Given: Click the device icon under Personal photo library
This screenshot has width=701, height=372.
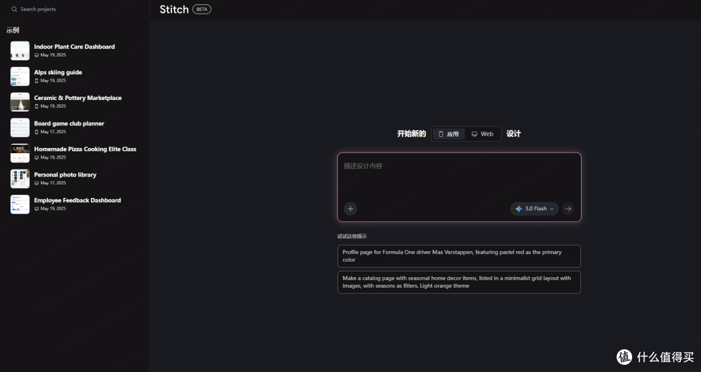Looking at the screenshot, I should (36, 183).
